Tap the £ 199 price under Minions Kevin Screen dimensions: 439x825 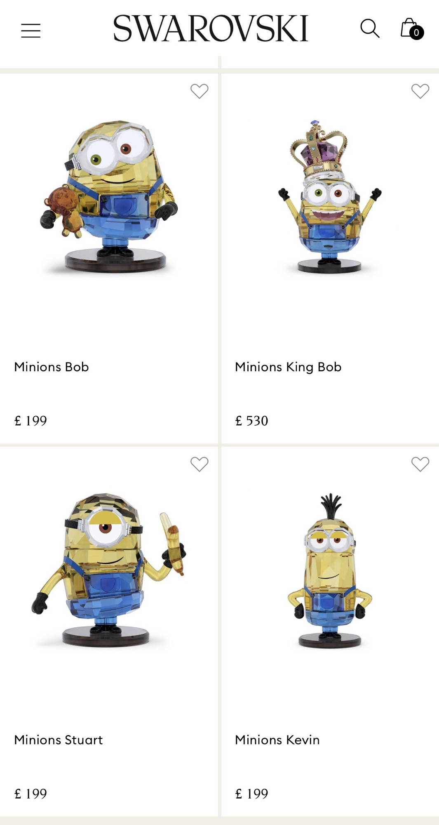tap(251, 794)
